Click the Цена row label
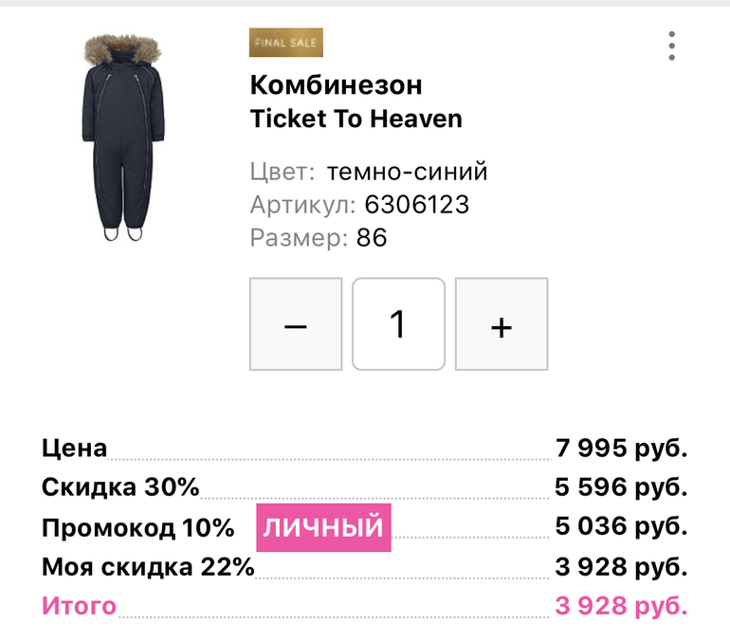Image resolution: width=730 pixels, height=641 pixels. click(x=75, y=448)
